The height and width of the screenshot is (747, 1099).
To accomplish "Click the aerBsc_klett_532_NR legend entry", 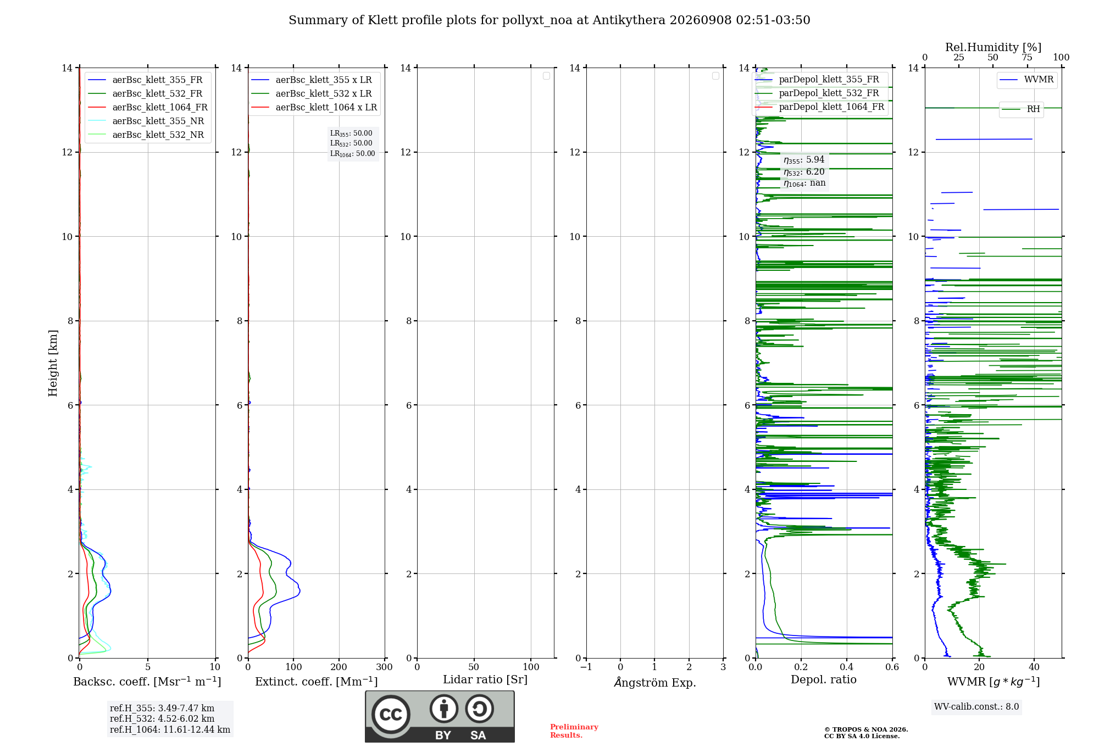I will [x=146, y=135].
